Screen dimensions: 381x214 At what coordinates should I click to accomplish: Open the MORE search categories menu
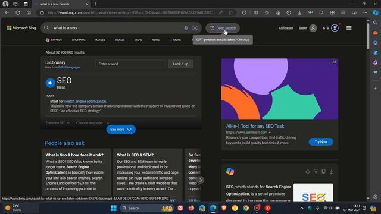tap(176, 40)
